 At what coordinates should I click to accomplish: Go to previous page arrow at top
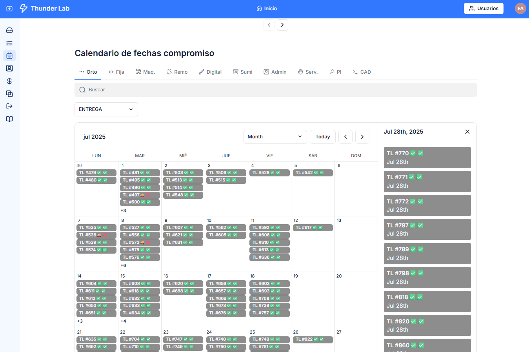click(269, 25)
